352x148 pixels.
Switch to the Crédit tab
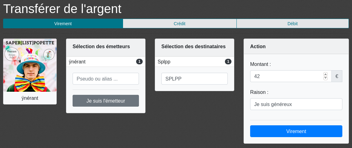point(180,24)
